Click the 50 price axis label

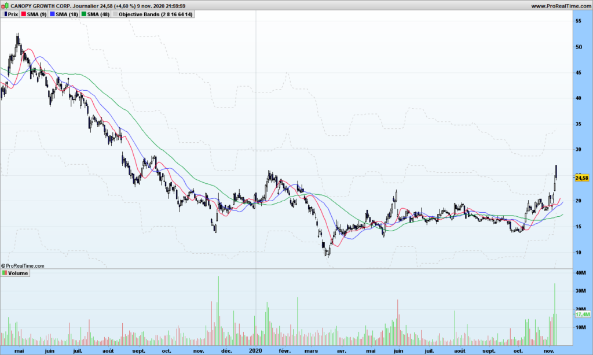(x=579, y=47)
